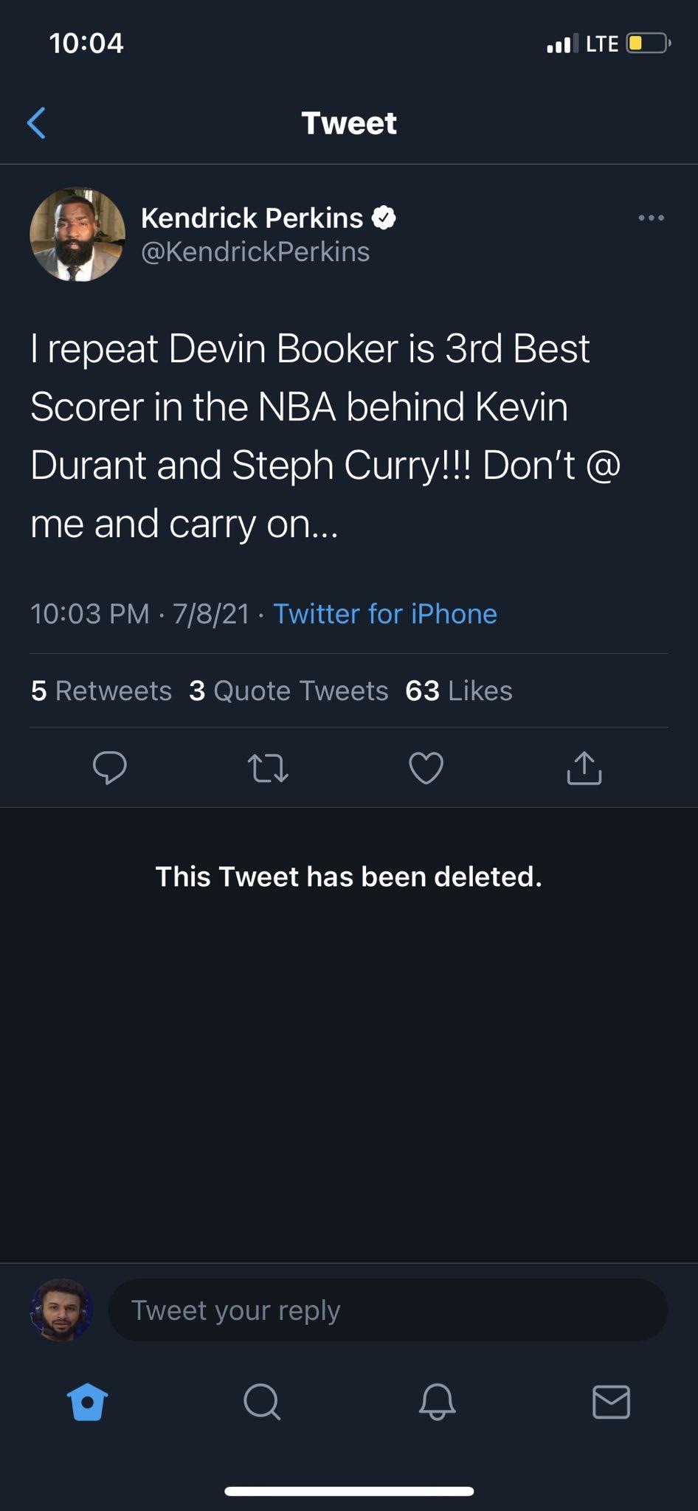
Task: Tap your own avatar beside reply box
Action: pyautogui.click(x=61, y=1310)
